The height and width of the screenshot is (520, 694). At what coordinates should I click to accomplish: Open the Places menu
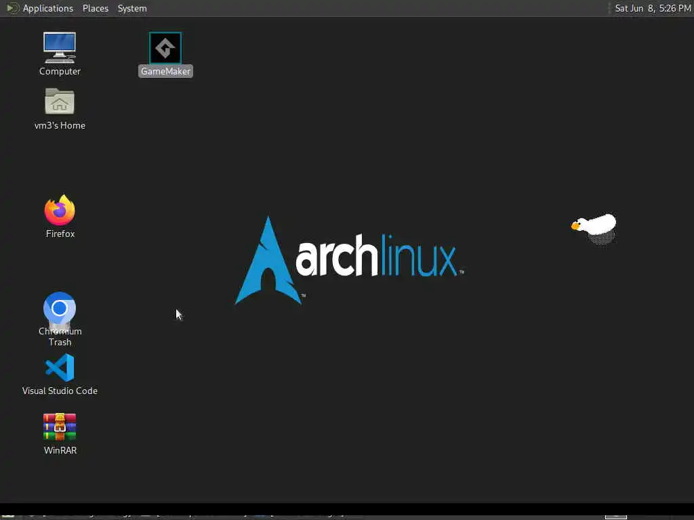point(96,8)
